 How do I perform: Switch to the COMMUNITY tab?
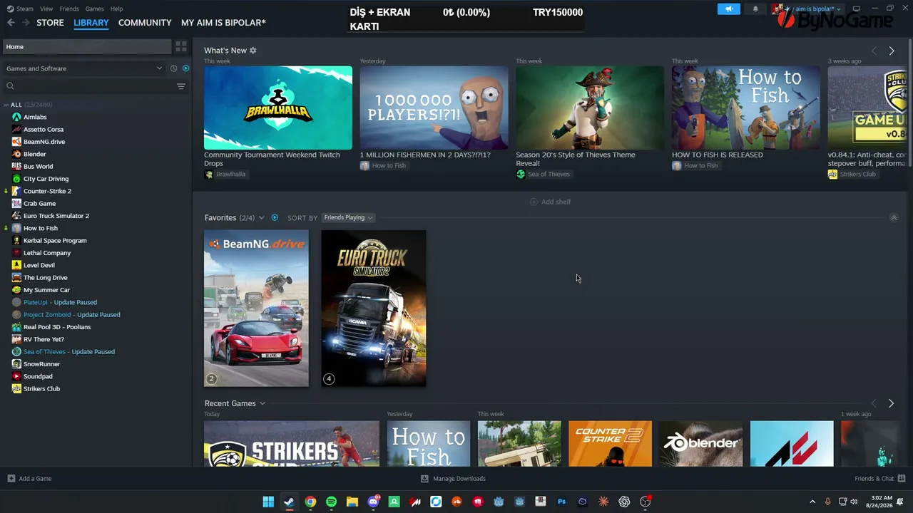(145, 23)
